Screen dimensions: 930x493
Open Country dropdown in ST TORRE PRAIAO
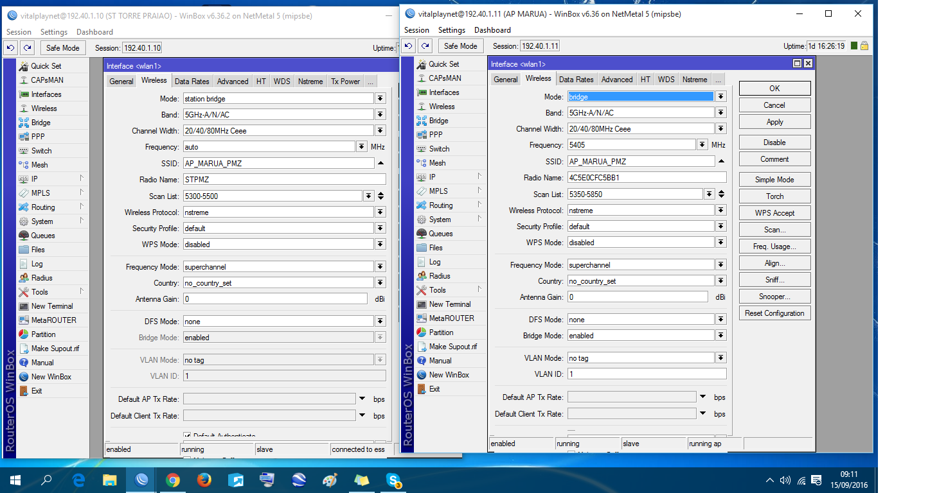pos(380,283)
